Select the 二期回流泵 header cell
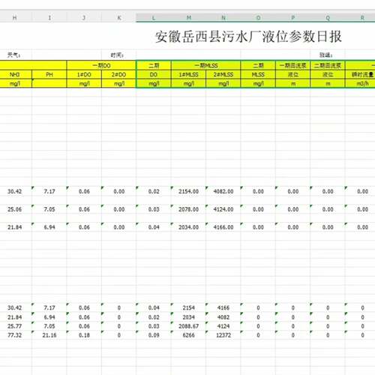This screenshot has width=375, height=375. pyautogui.click(x=328, y=65)
